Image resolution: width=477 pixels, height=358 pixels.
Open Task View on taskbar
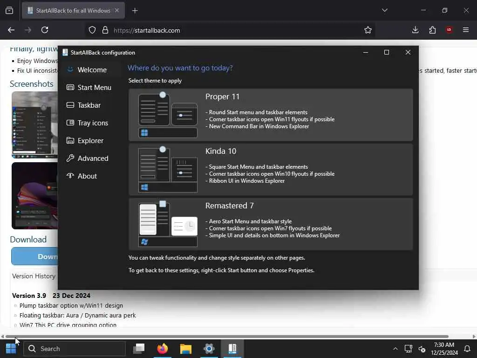tap(139, 349)
